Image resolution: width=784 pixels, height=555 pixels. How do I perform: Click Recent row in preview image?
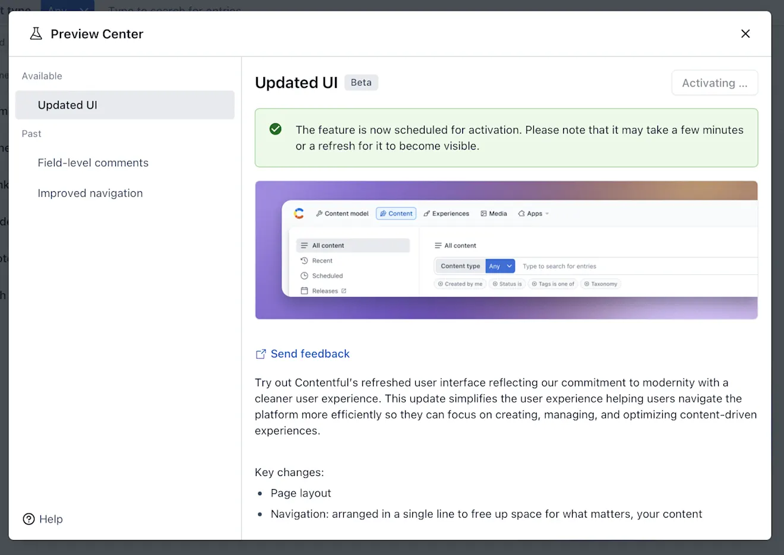[x=317, y=261]
